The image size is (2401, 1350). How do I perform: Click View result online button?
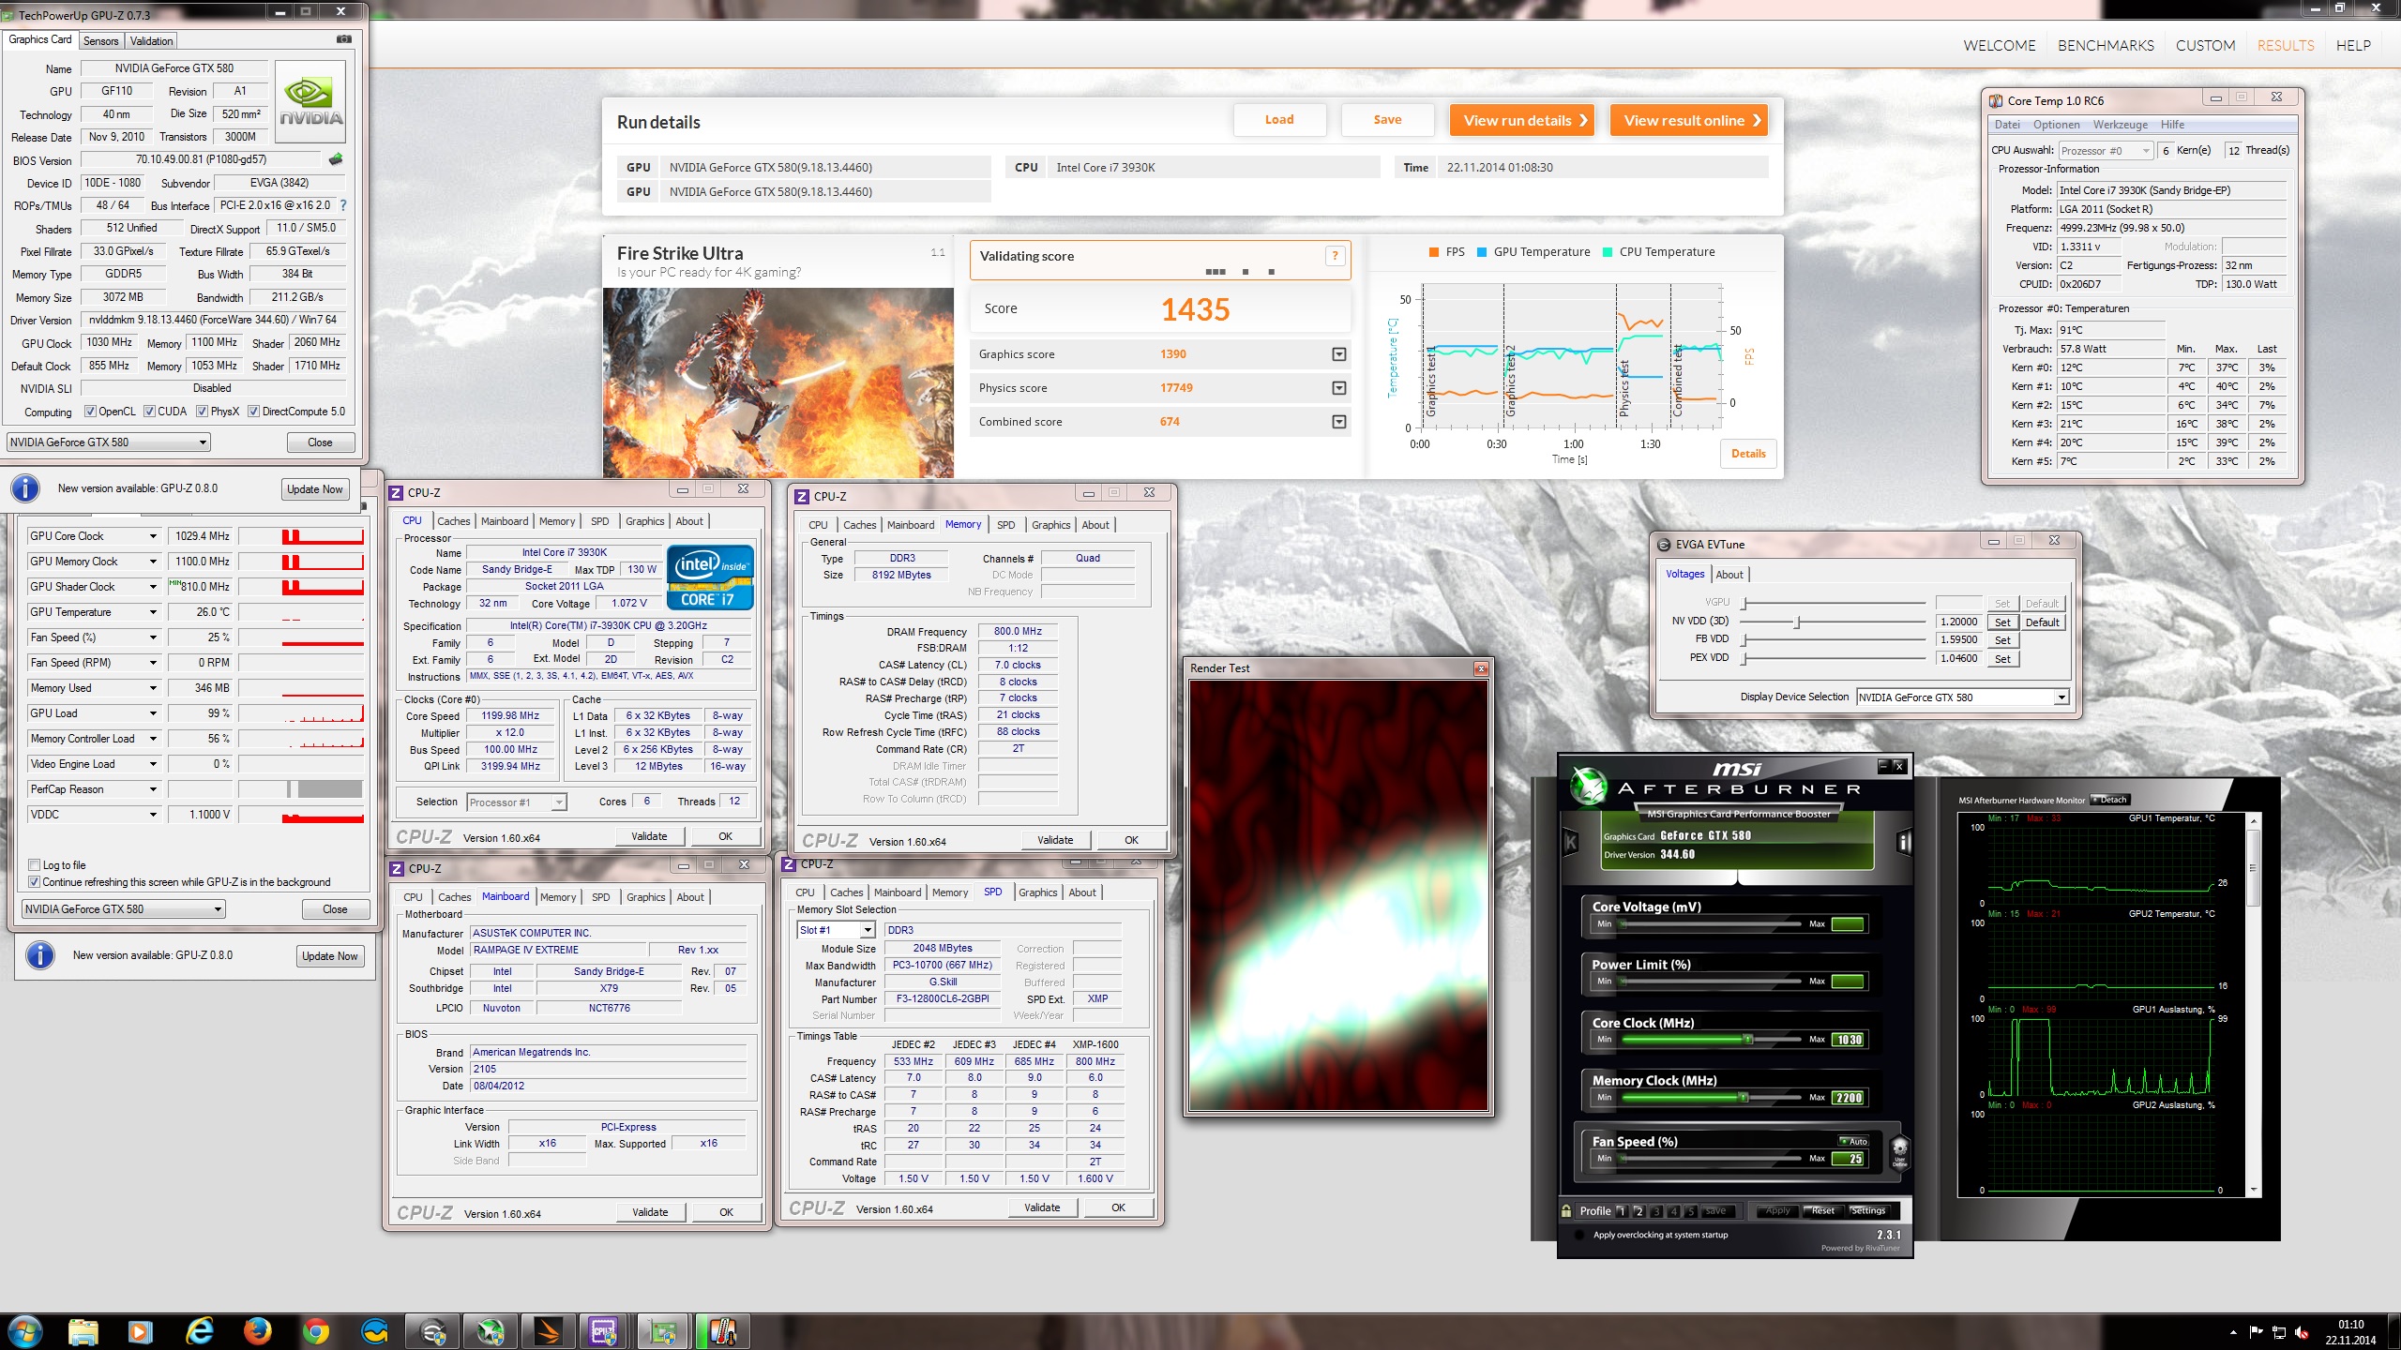[x=1688, y=120]
